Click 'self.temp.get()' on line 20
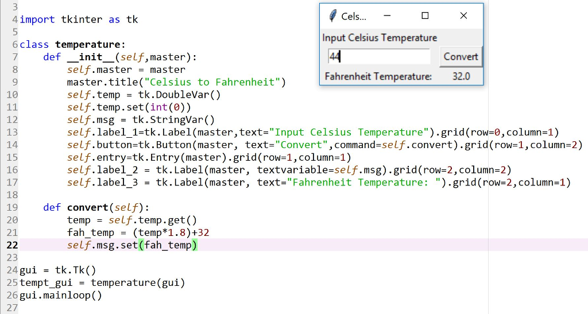 pyautogui.click(x=153, y=220)
